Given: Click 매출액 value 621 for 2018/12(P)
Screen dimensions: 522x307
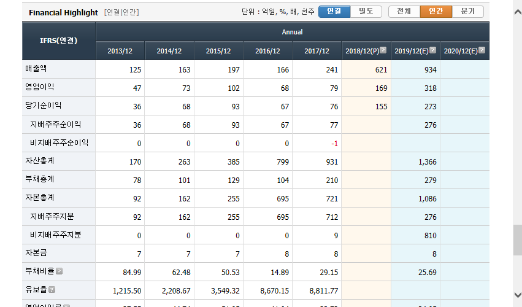Looking at the screenshot, I should 381,69.
